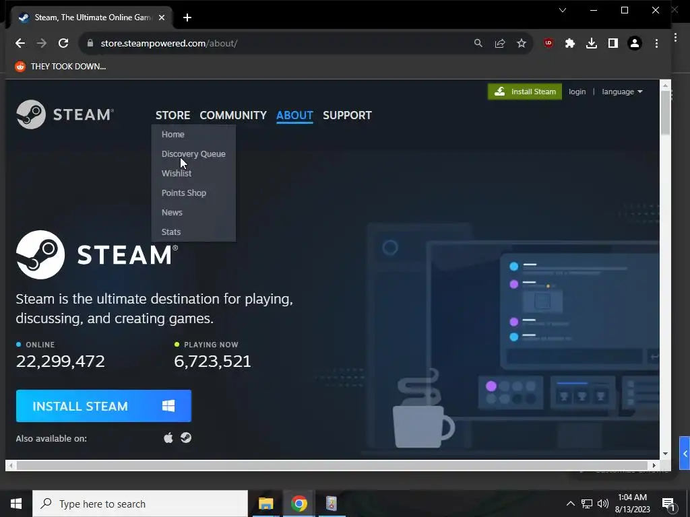Open the uBlock Origin extension icon
The height and width of the screenshot is (517, 690).
tap(548, 43)
